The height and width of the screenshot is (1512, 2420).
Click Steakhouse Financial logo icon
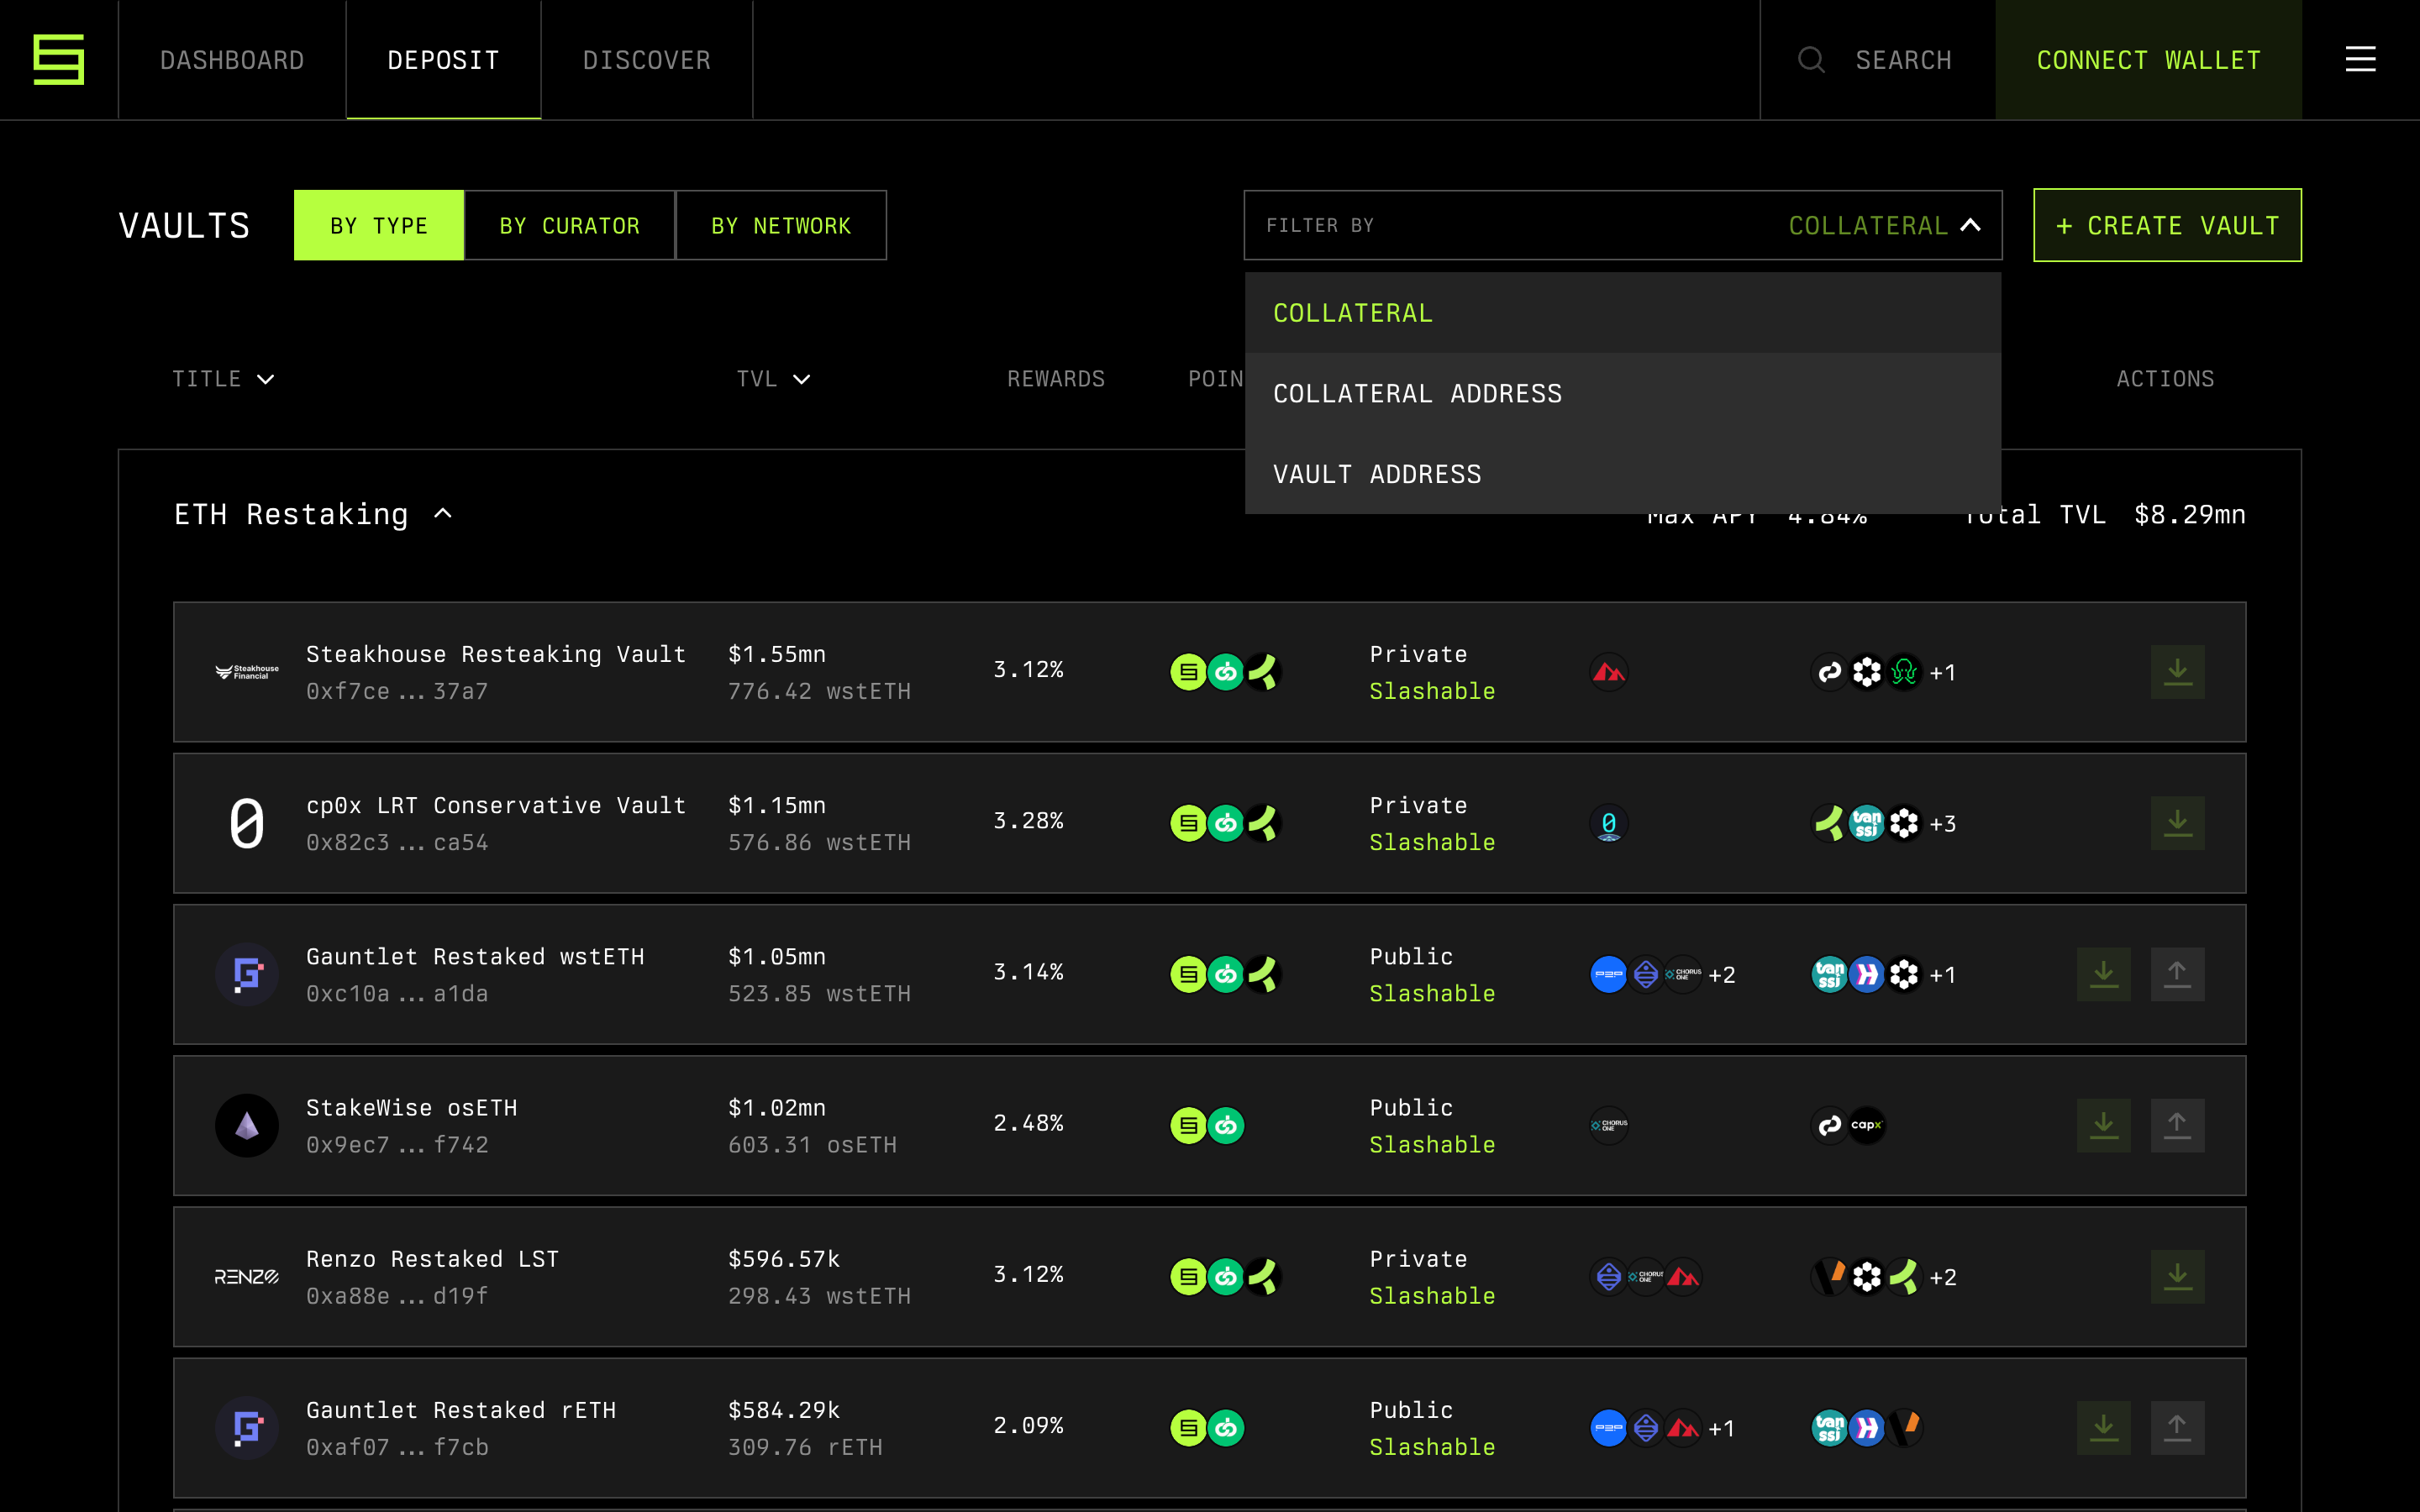point(247,672)
